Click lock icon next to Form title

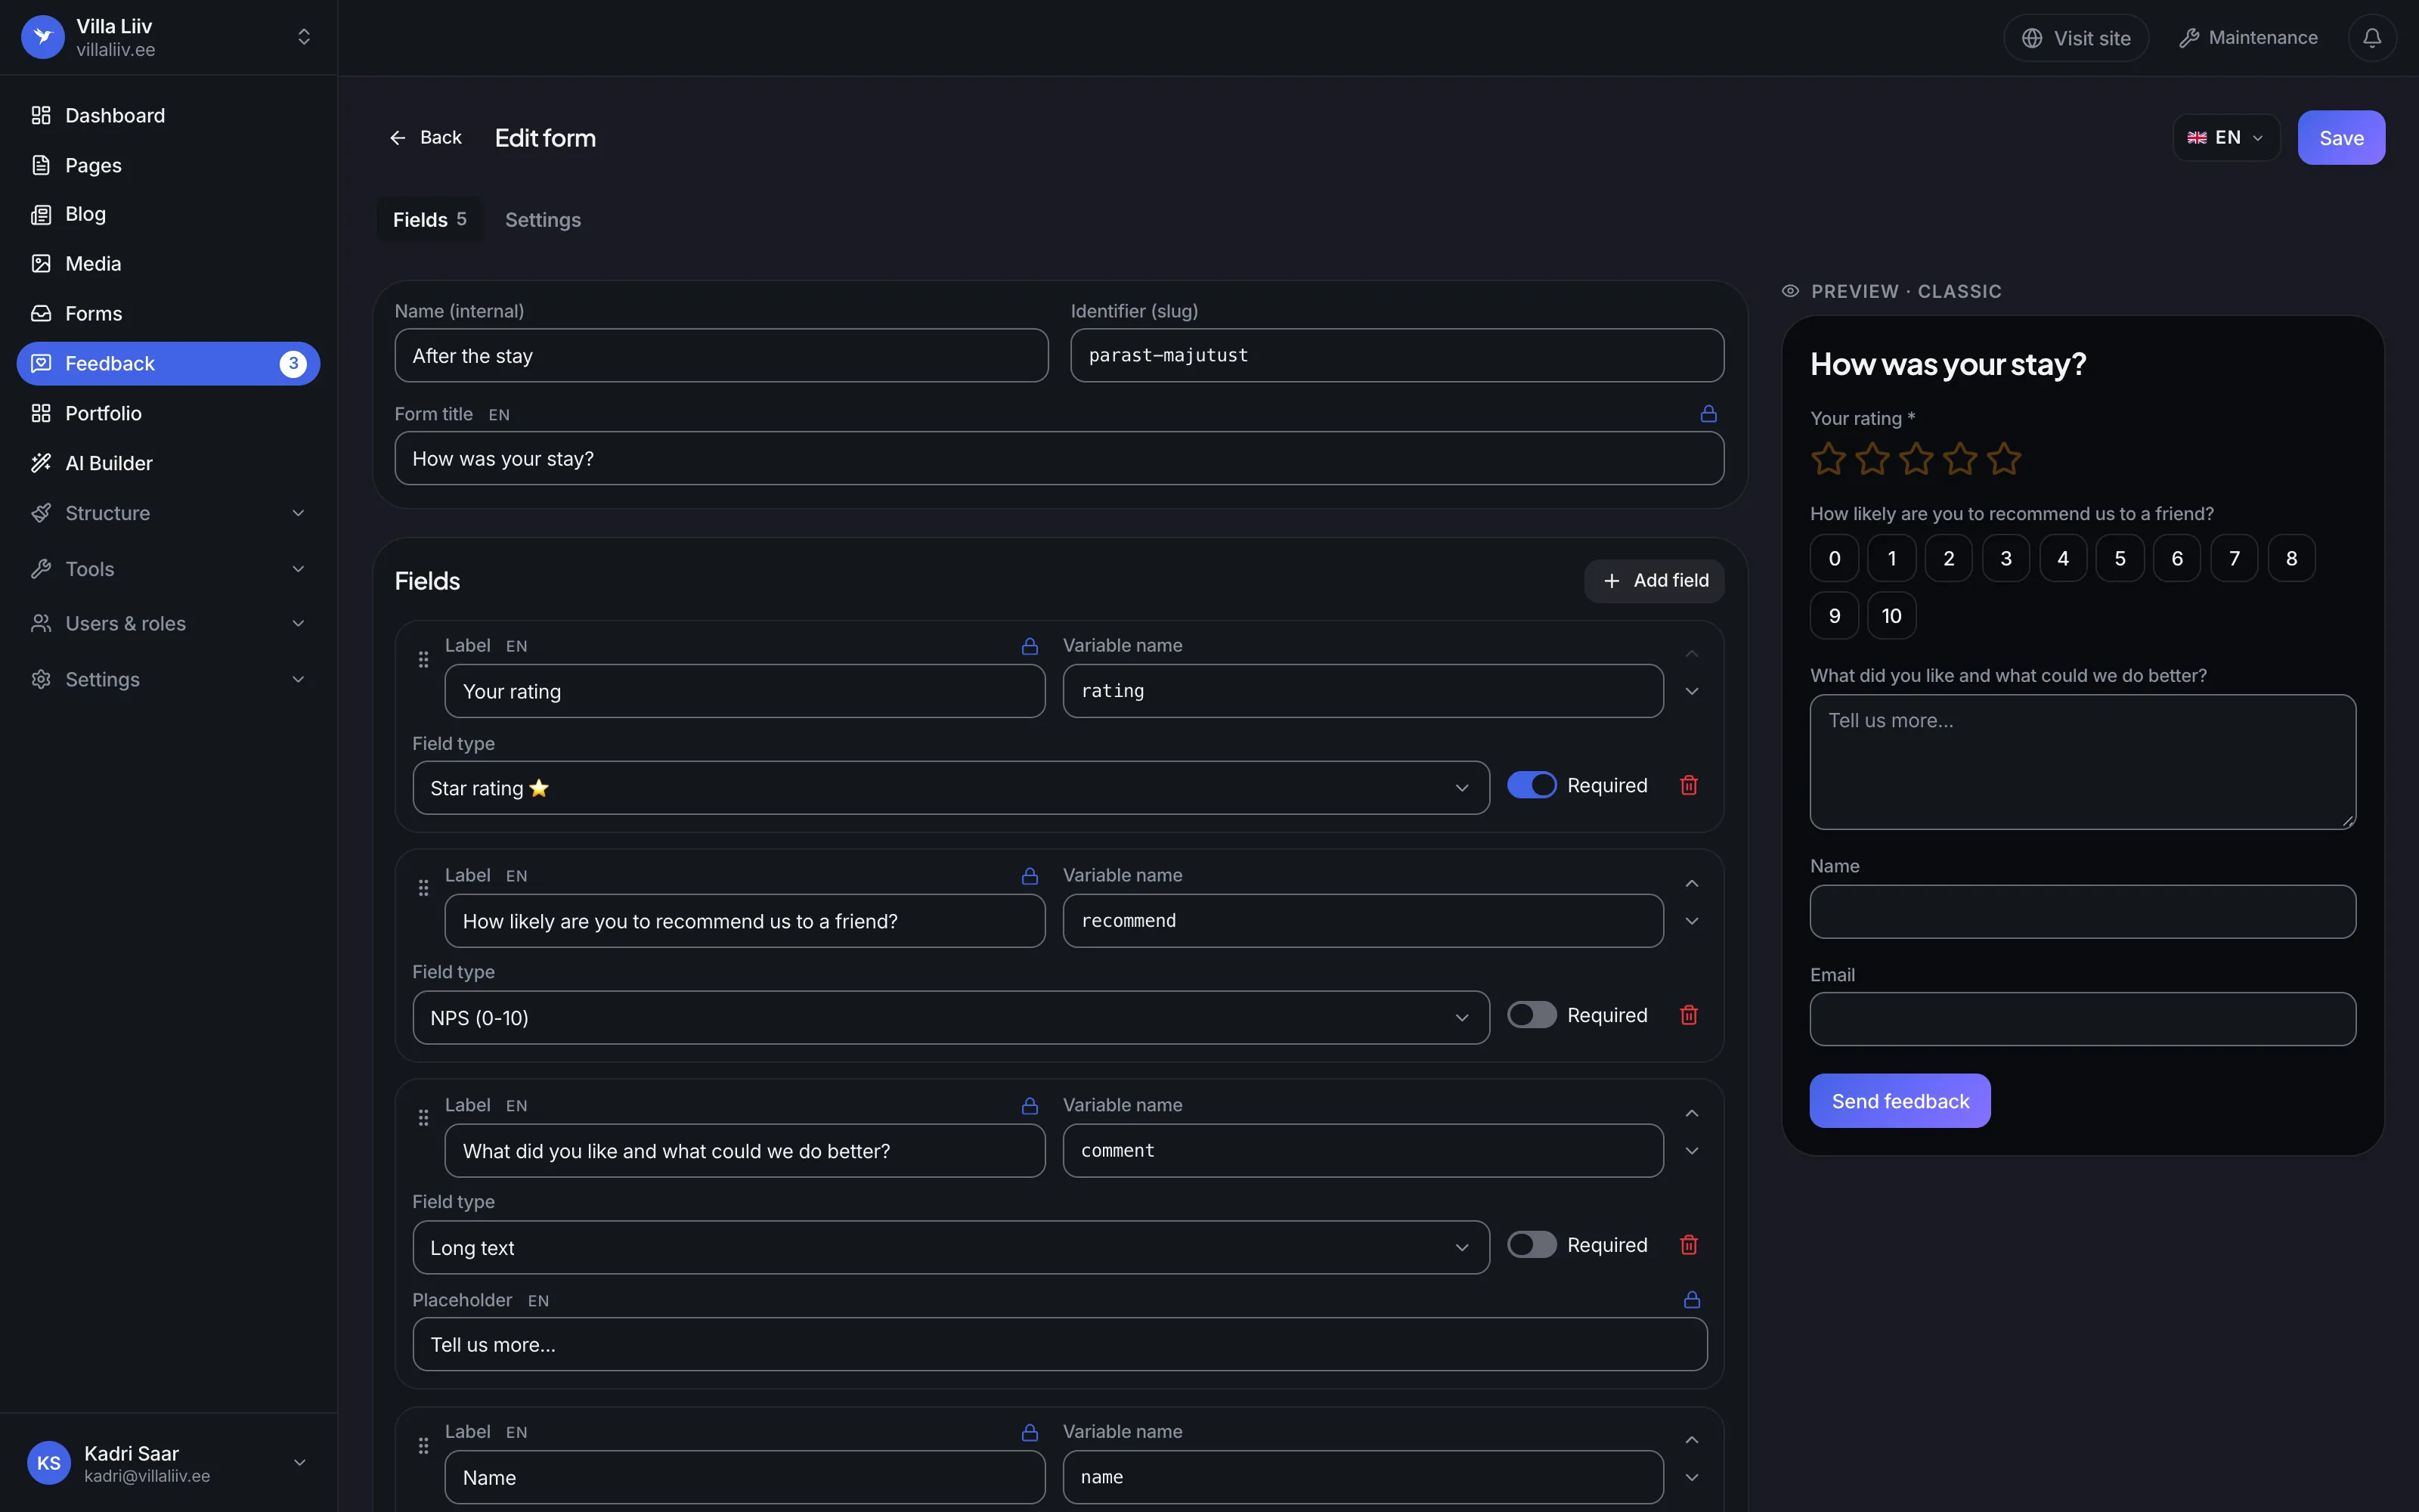1708,414
